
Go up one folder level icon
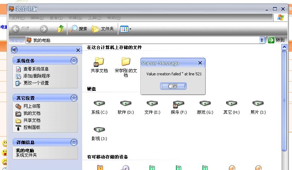[61, 29]
